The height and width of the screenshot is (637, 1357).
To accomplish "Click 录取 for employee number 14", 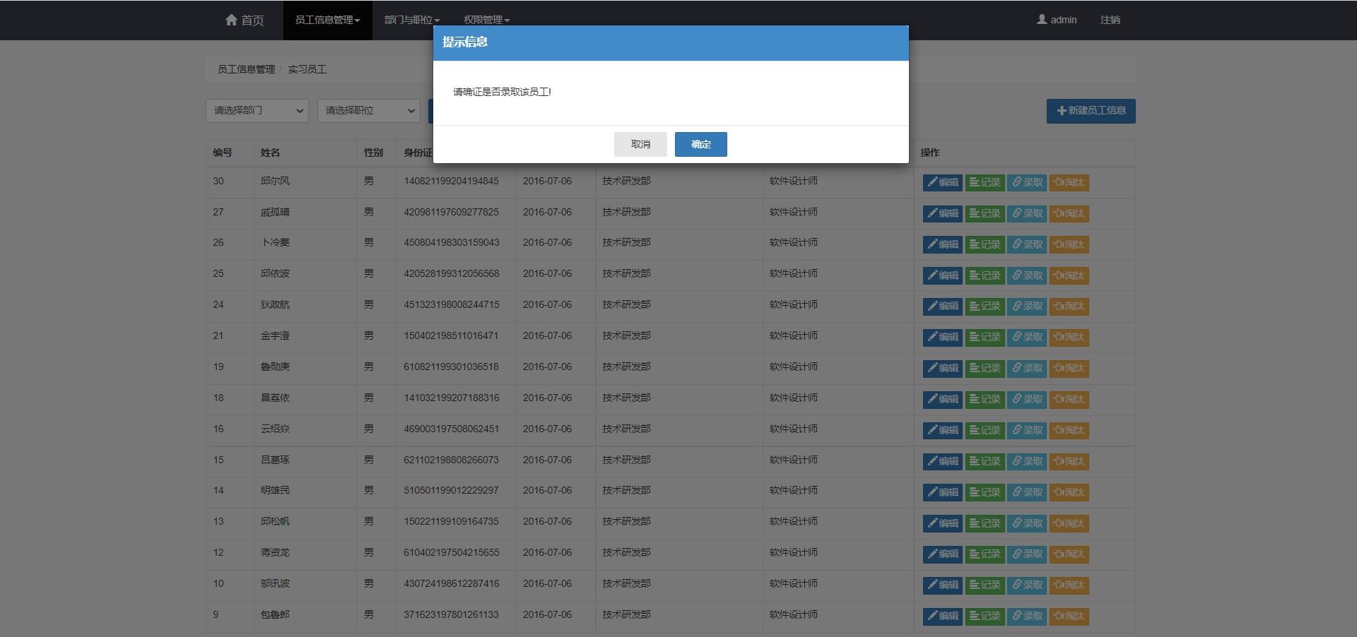I will point(1026,492).
